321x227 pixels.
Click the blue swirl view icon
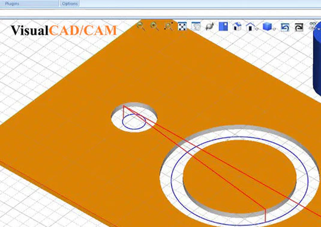[285, 27]
